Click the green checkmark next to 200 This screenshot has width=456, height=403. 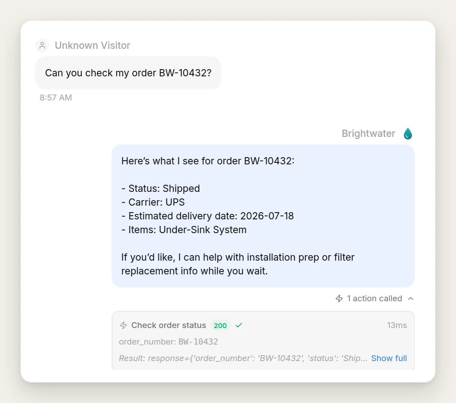point(239,325)
